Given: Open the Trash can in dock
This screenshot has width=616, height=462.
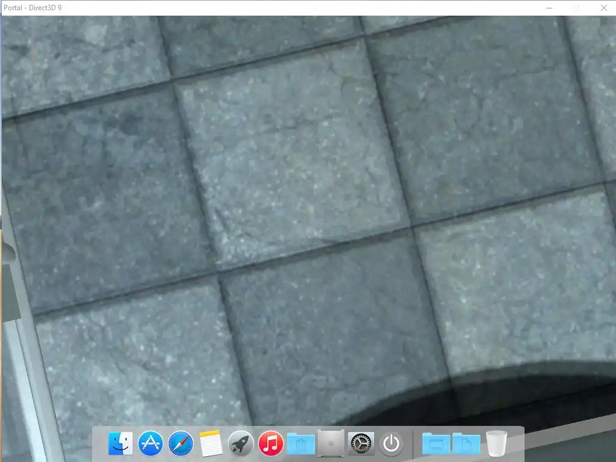Looking at the screenshot, I should (496, 443).
